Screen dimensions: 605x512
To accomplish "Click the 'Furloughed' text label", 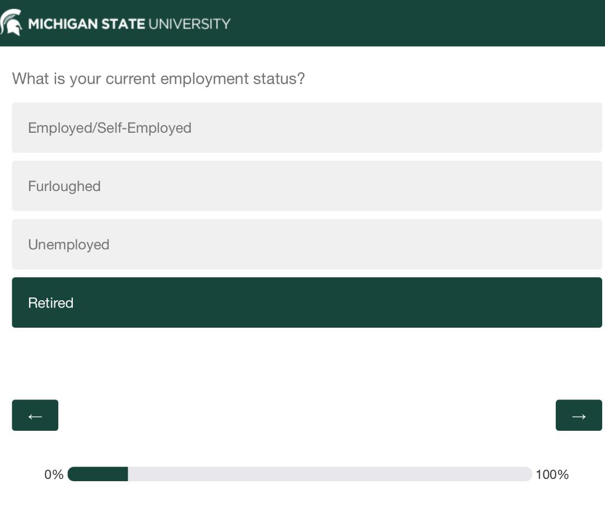I will tap(64, 187).
